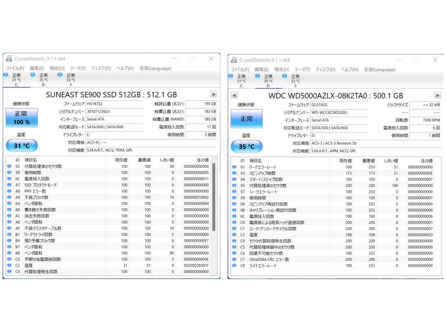Click NAND writes value 185 GB
446x334 pixels.
click(x=201, y=119)
